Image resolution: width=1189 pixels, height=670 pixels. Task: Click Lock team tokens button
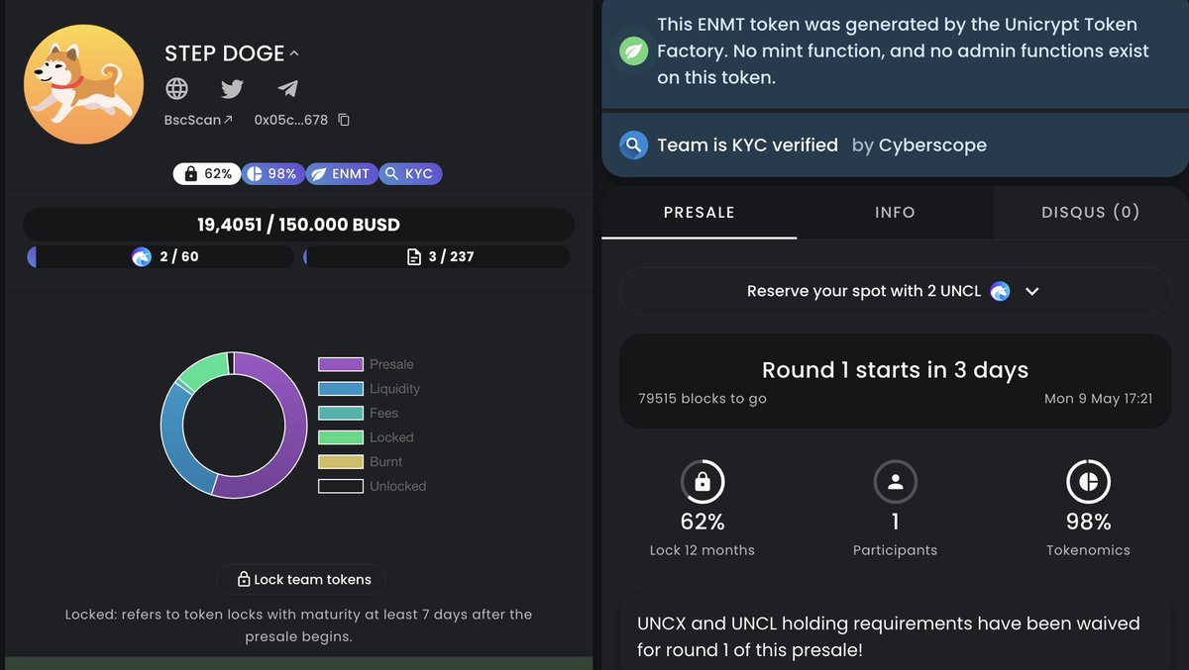coord(301,579)
